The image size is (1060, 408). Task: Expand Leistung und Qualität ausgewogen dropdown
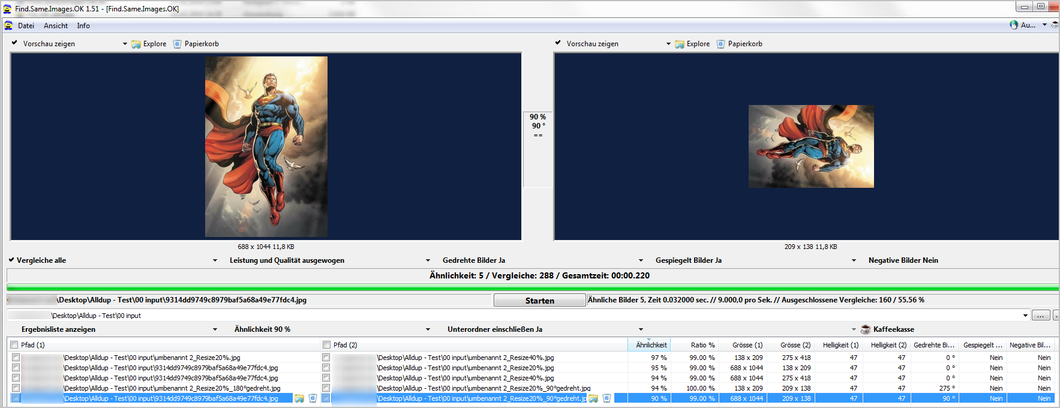[x=428, y=260]
